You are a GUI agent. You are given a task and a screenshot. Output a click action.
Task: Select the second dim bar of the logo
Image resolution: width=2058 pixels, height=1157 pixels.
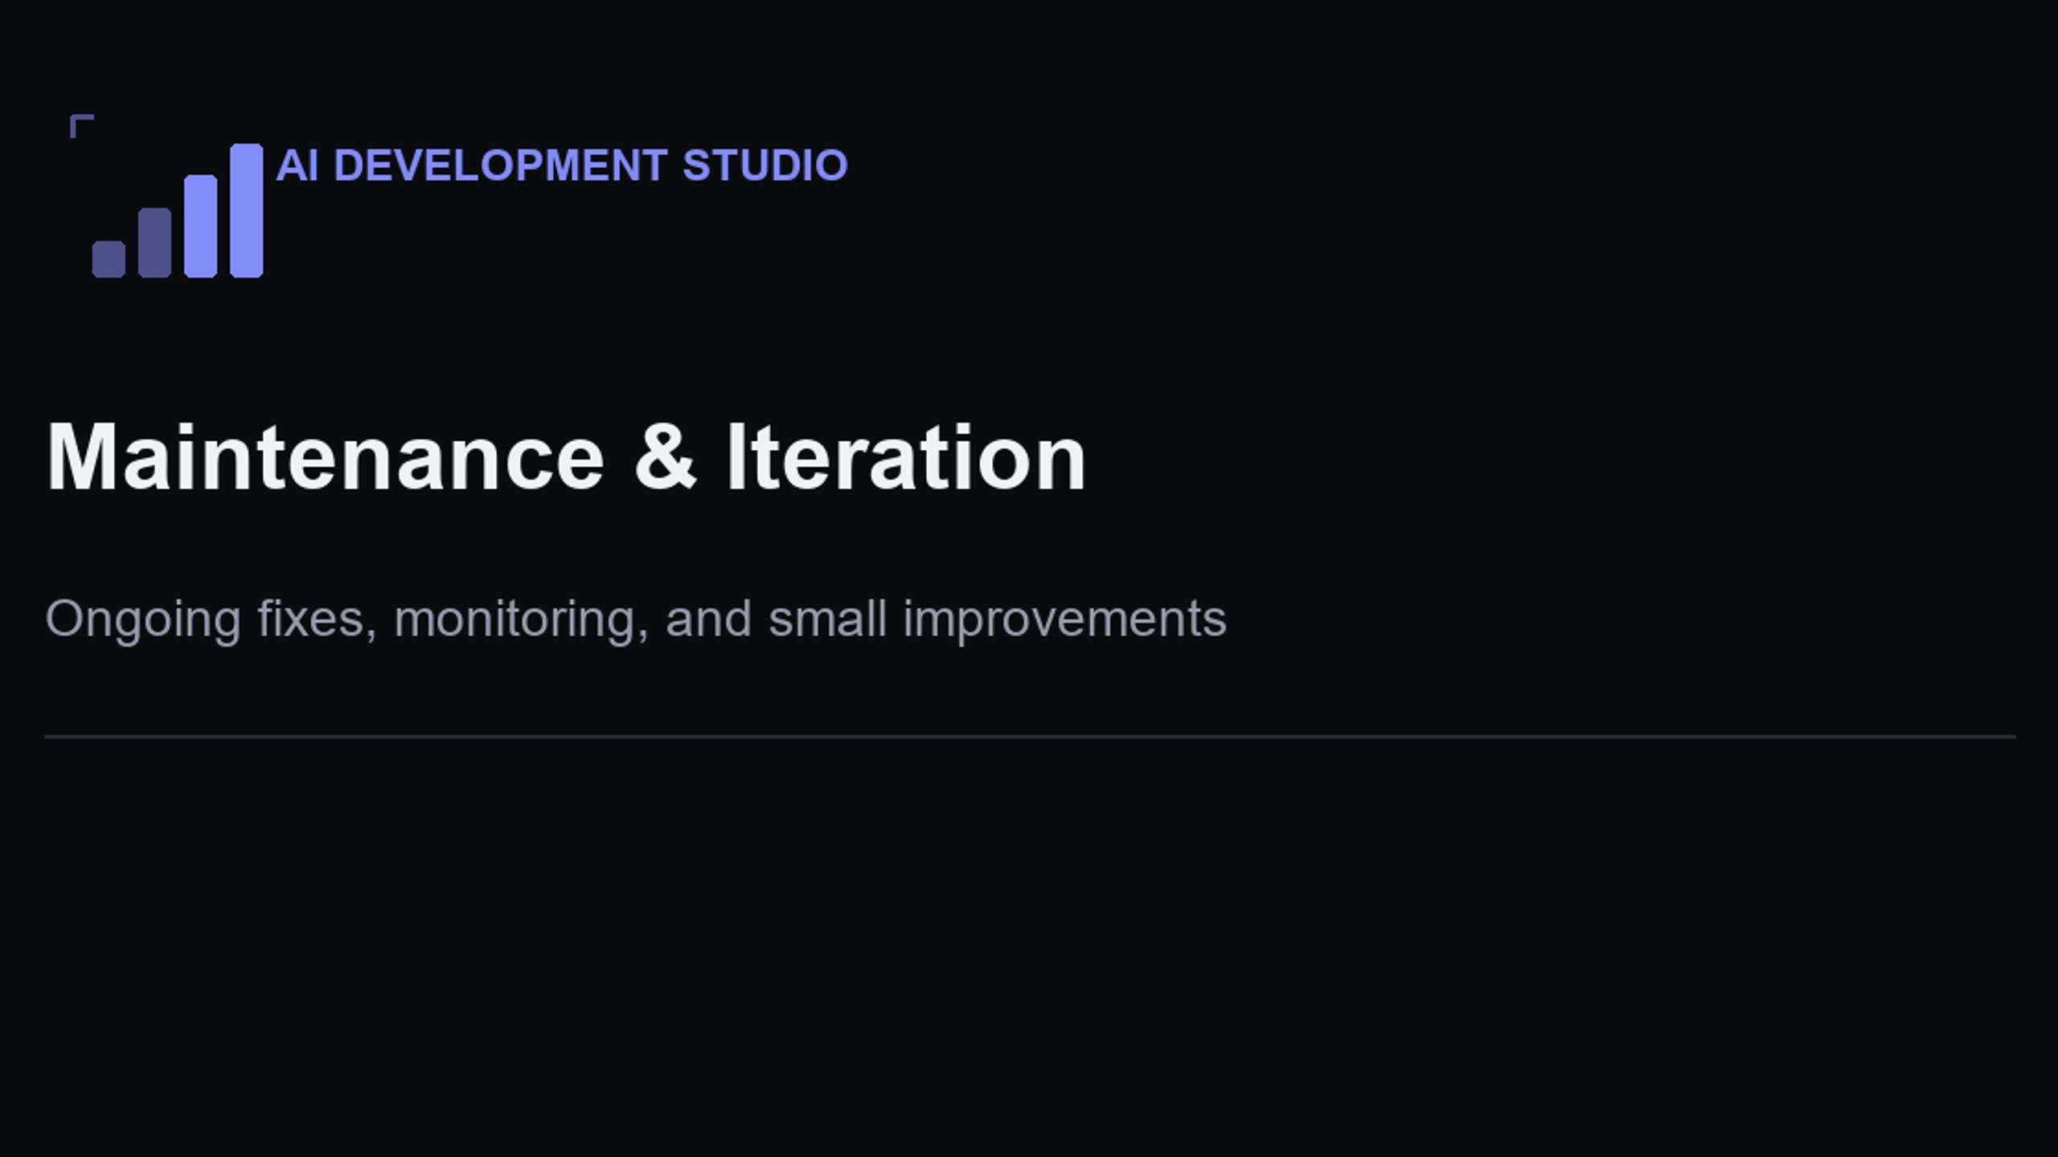(x=154, y=243)
